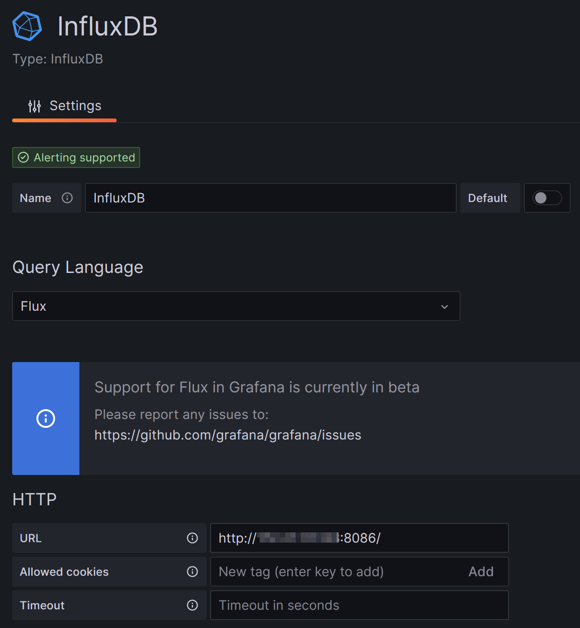
Task: Click the URL info icon
Action: [192, 538]
